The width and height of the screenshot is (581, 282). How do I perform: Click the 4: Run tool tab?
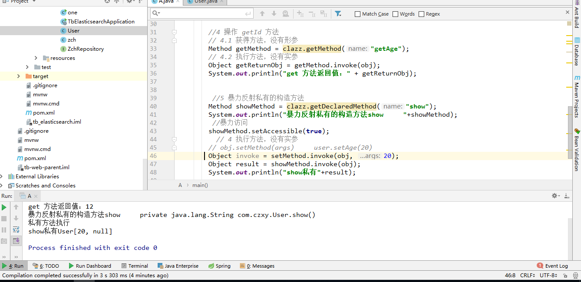click(x=13, y=266)
